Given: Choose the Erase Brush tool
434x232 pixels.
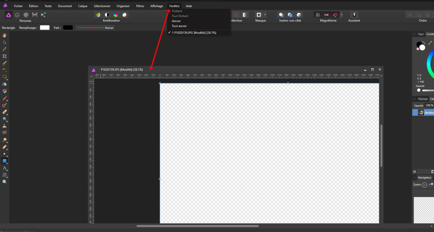Looking at the screenshot, I should pyautogui.click(x=5, y=112).
